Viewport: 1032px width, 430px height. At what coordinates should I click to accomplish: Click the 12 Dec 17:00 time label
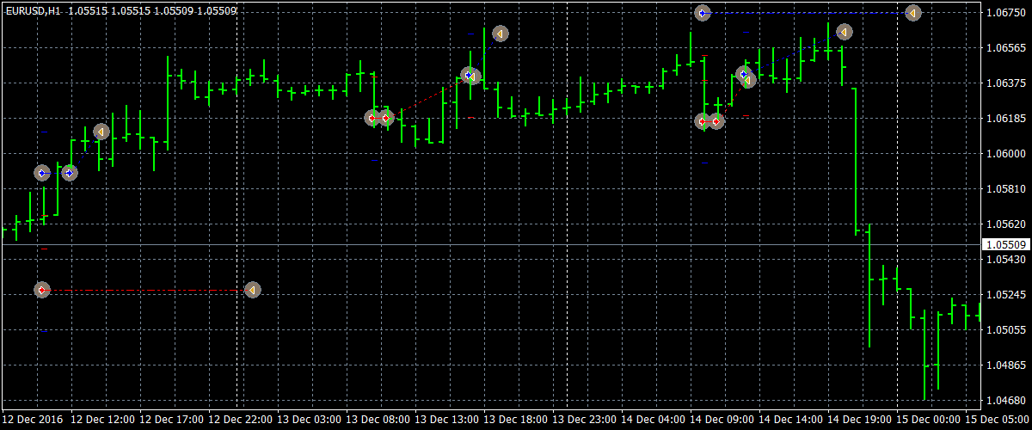point(171,420)
